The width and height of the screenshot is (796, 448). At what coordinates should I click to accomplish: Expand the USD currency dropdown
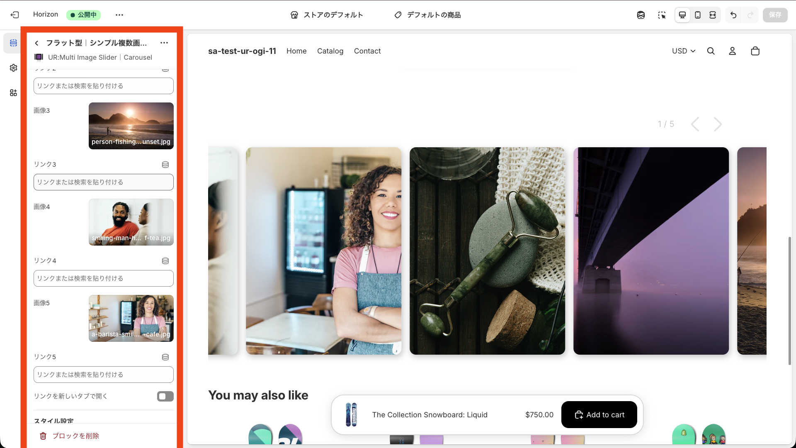(683, 51)
